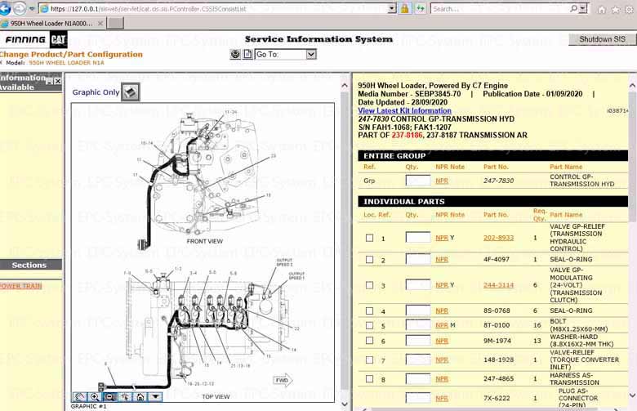Close the Information Available panel
This screenshot has height=411, width=637.
click(x=58, y=82)
